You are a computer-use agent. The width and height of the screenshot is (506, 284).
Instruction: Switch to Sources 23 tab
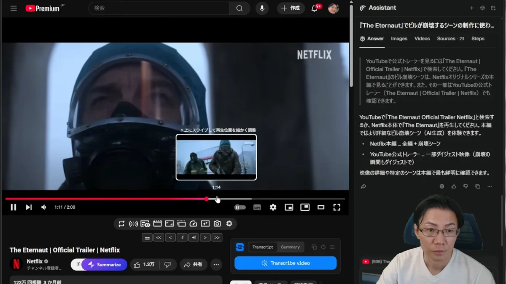coord(450,38)
